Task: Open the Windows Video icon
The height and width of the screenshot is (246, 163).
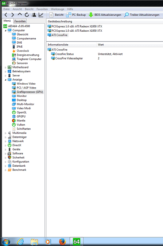Action: pyautogui.click(x=14, y=84)
